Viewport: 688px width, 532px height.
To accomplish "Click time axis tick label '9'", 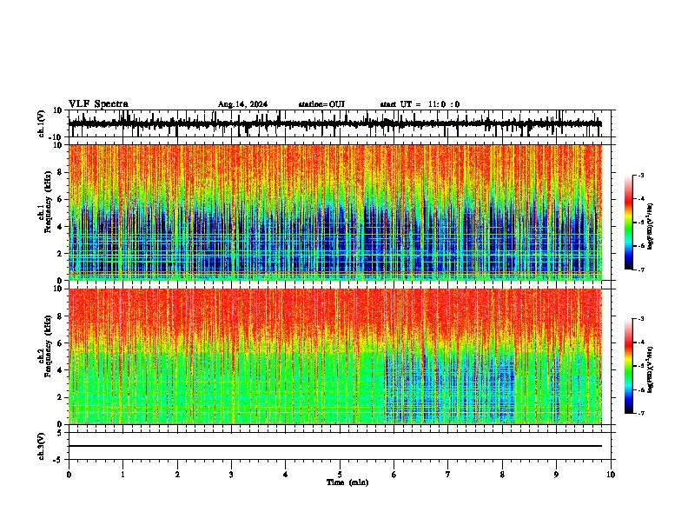I will [556, 475].
